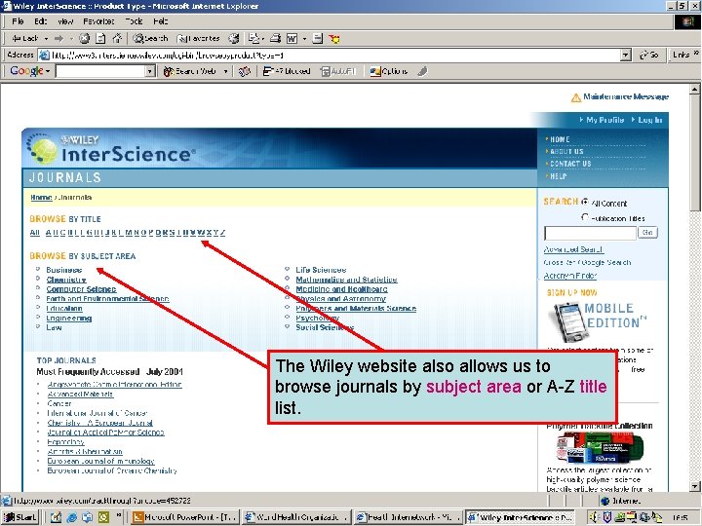702x526 pixels.
Task: Click the My Profile link
Action: coord(604,120)
